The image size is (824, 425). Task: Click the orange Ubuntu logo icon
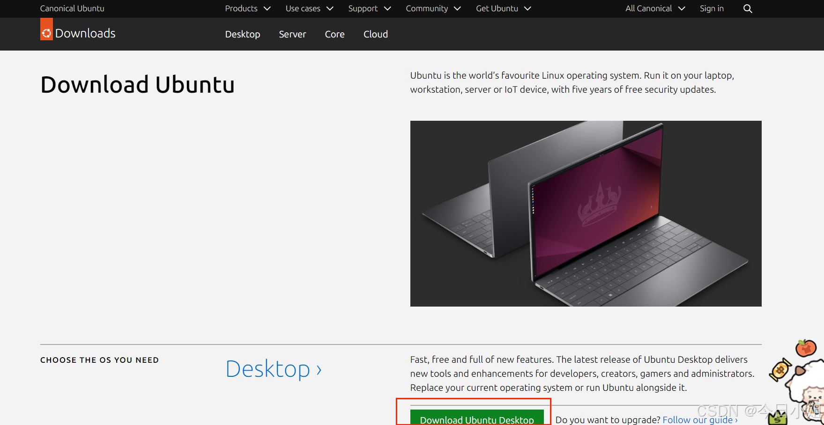46,29
